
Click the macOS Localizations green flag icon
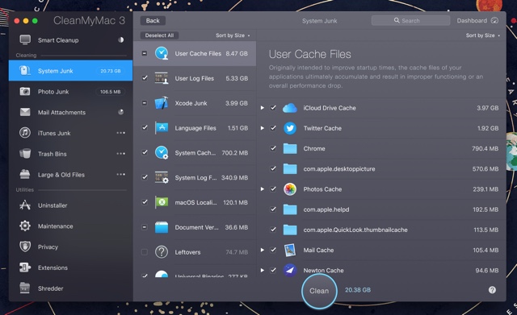[162, 202]
